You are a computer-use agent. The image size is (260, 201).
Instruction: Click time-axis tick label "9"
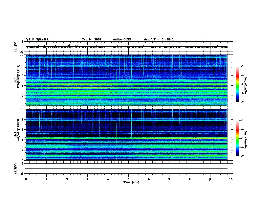click(210, 179)
